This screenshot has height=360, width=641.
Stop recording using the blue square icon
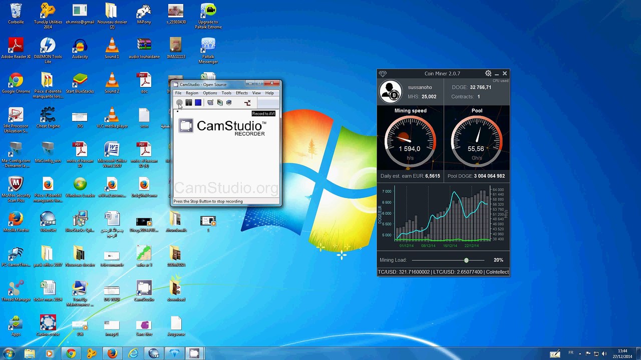(x=198, y=102)
